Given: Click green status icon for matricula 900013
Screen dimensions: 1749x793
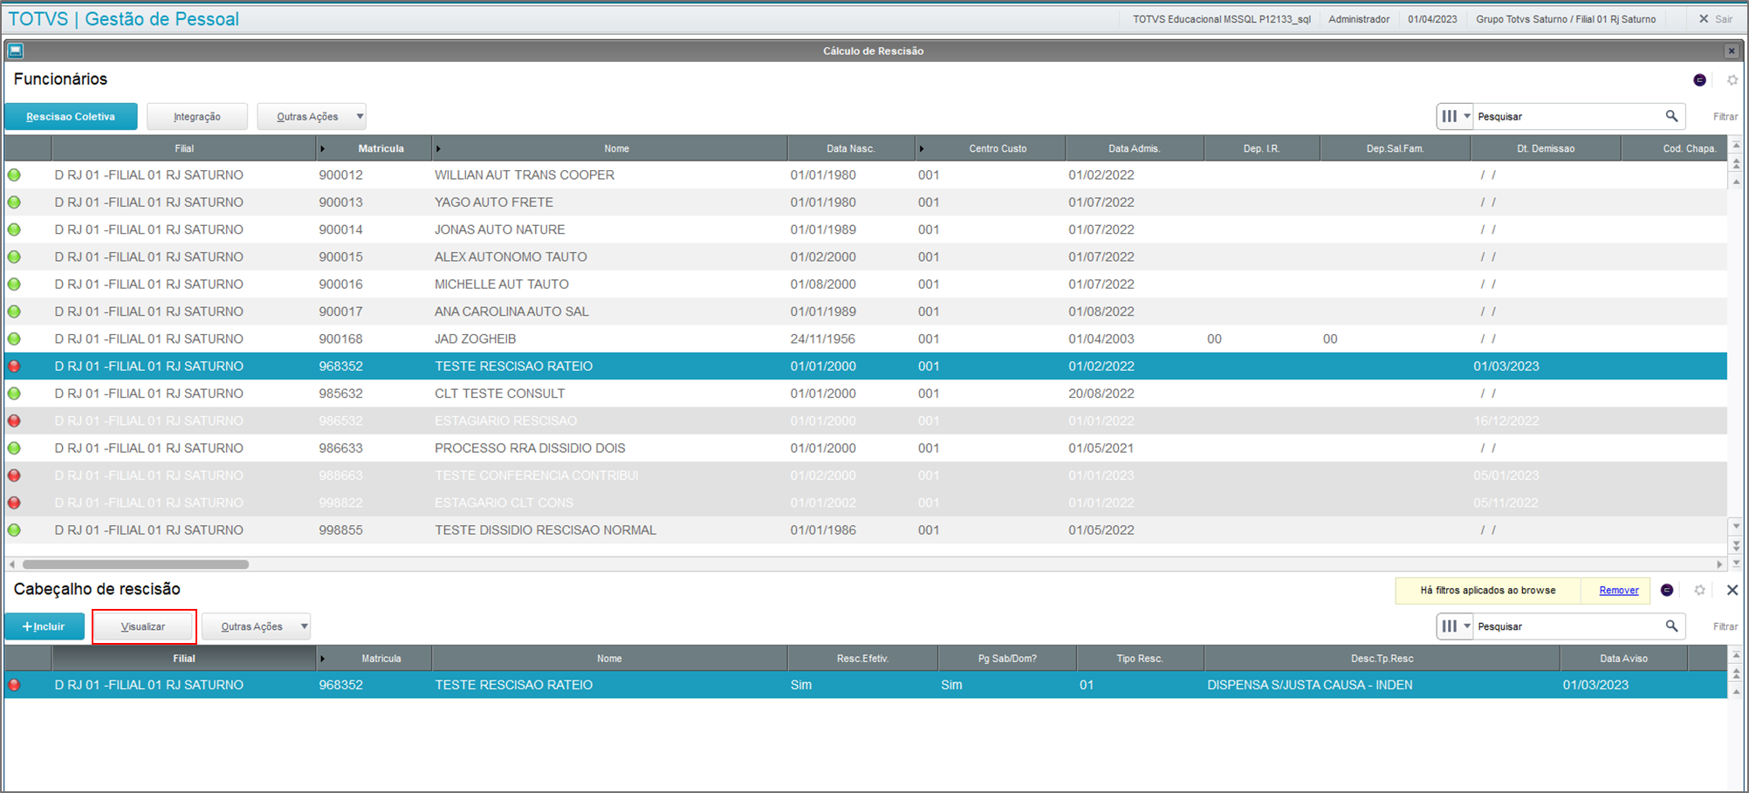Looking at the screenshot, I should [14, 202].
